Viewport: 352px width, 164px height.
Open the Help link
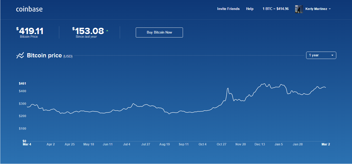click(250, 9)
